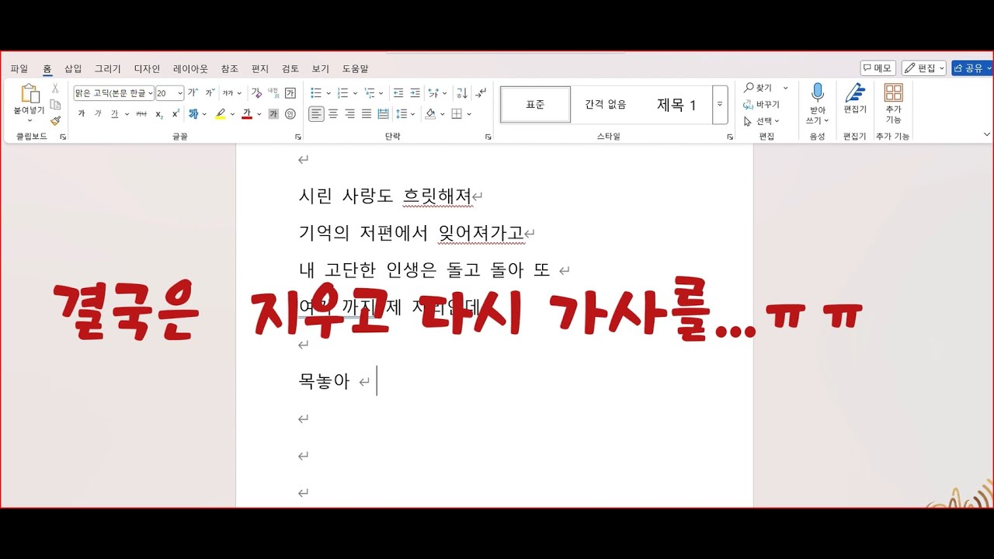Expand the styles gallery more arrow

(720, 104)
